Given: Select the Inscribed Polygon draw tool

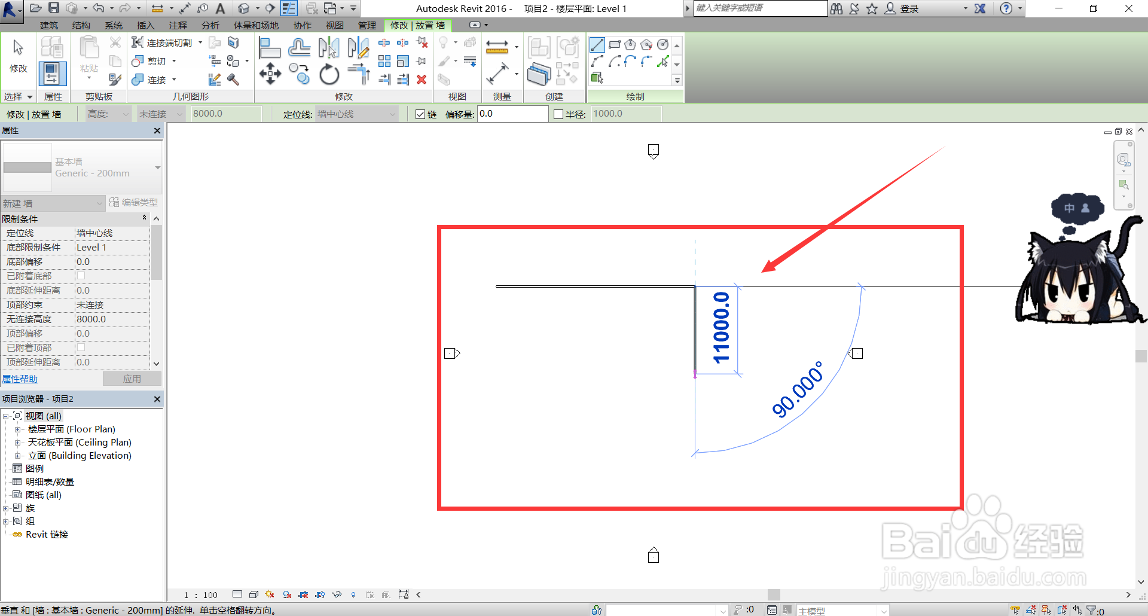Looking at the screenshot, I should click(630, 45).
